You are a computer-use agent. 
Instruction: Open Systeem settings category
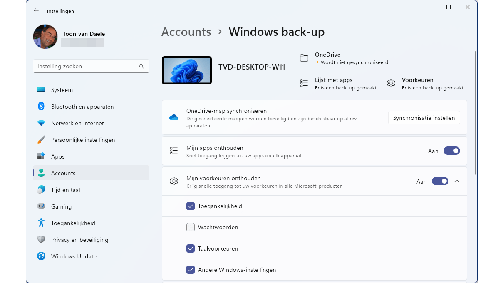(x=62, y=90)
